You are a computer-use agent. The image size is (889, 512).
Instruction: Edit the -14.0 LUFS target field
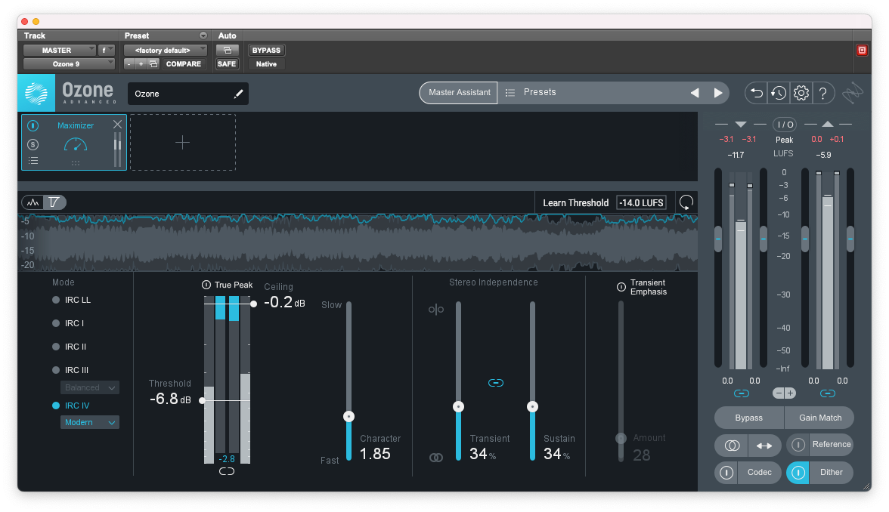pyautogui.click(x=641, y=202)
